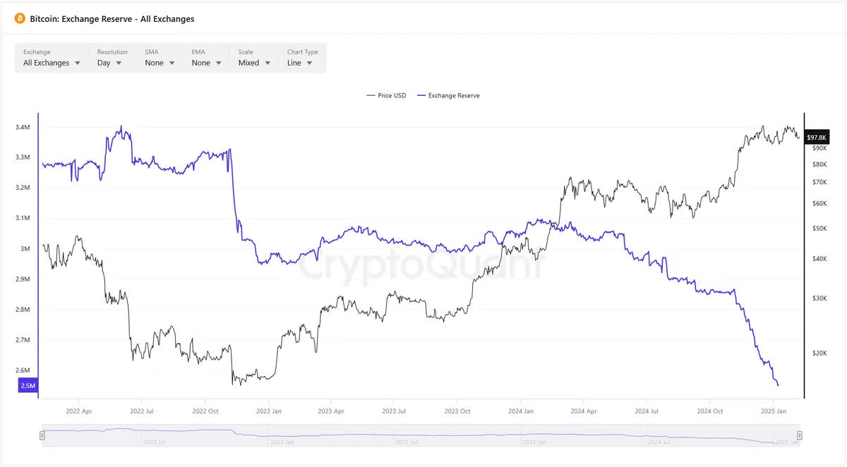847x467 pixels.
Task: Open the Chart Type dropdown set to Line
Action: point(302,58)
